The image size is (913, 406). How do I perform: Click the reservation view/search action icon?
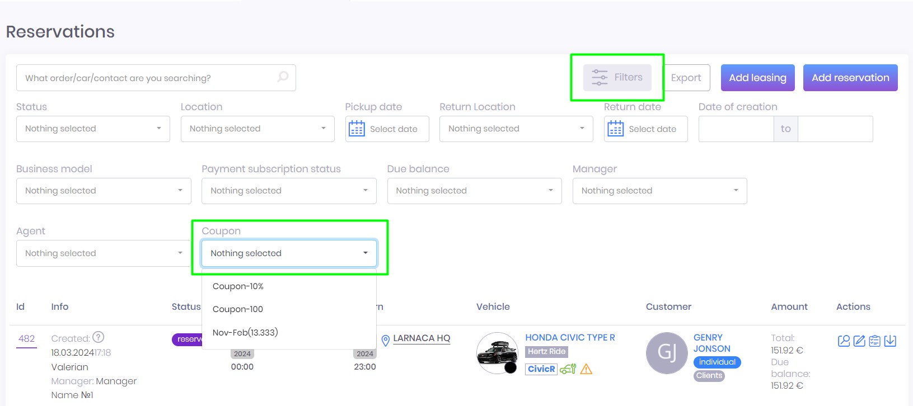[x=844, y=341]
